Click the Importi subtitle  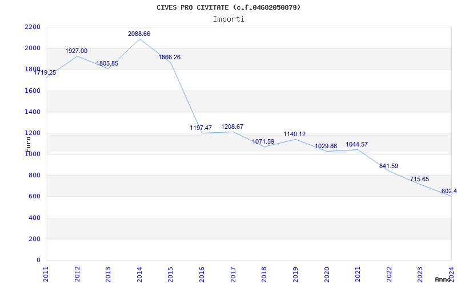pos(228,19)
